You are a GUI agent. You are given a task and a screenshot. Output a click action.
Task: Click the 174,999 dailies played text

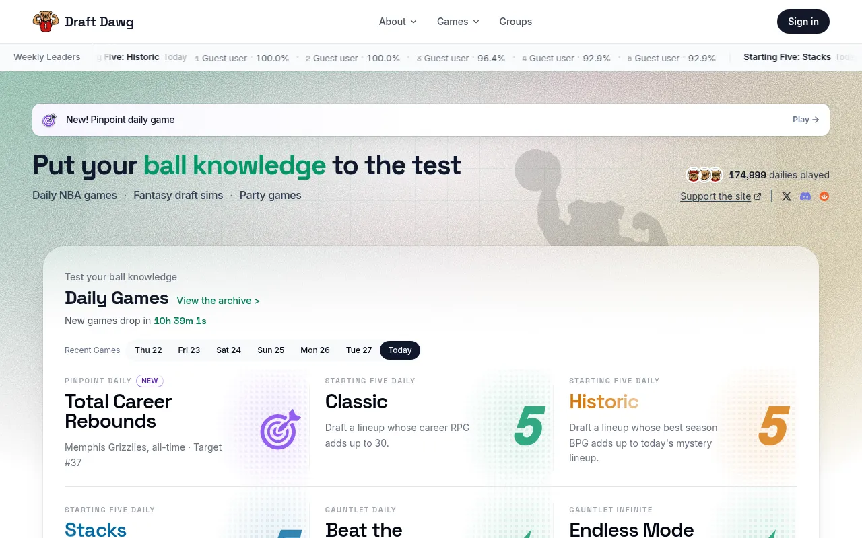[779, 175]
